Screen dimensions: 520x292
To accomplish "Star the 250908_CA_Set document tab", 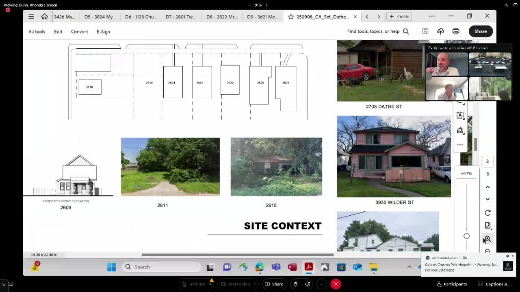I will [291, 17].
